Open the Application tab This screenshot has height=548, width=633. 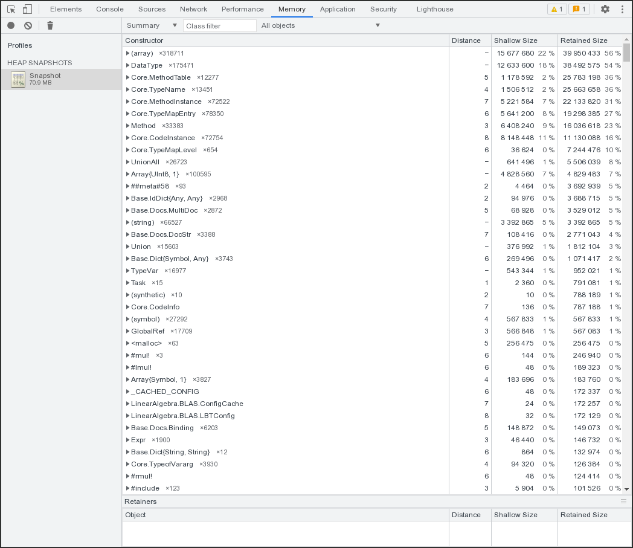pos(338,9)
